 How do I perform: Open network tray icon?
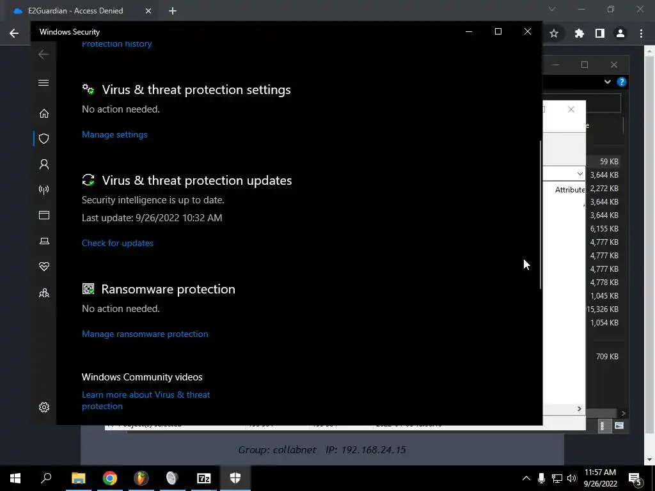(x=557, y=478)
